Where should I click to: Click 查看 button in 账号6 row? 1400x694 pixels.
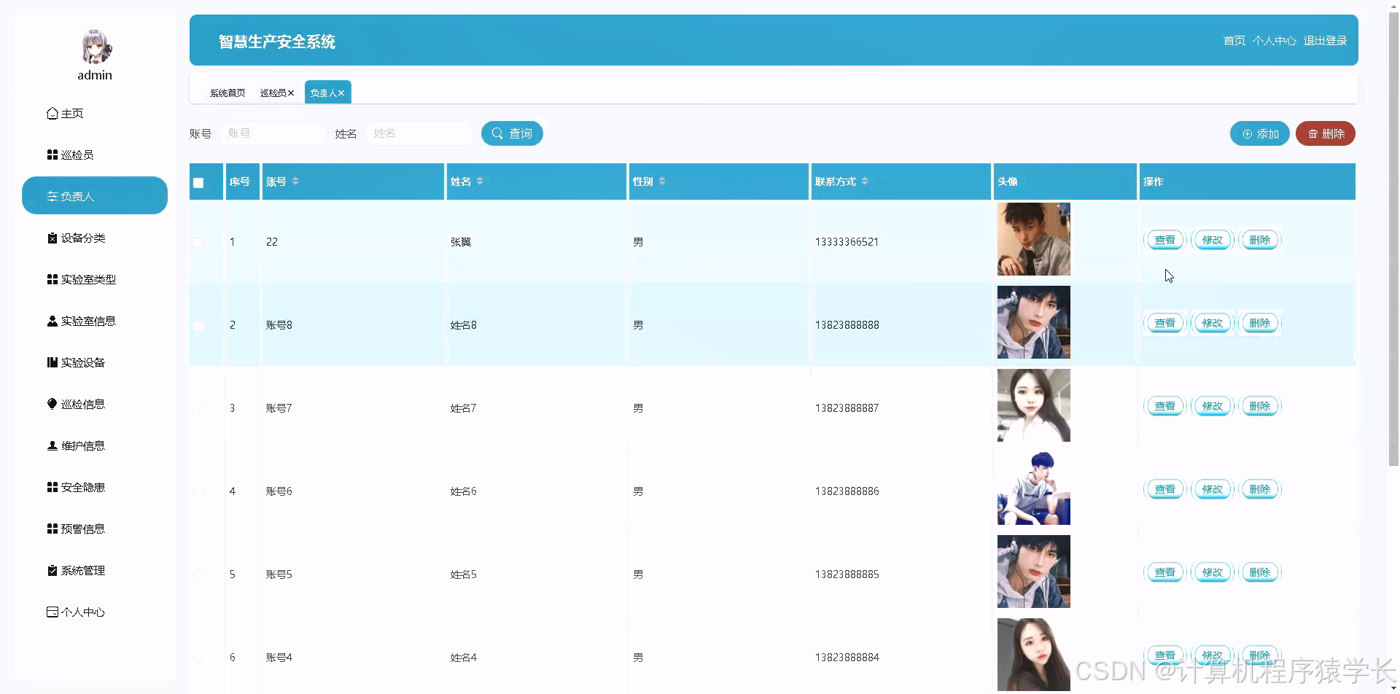1164,489
